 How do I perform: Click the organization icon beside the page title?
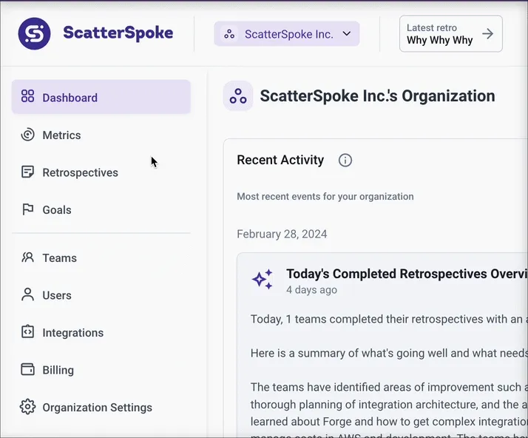(x=238, y=96)
